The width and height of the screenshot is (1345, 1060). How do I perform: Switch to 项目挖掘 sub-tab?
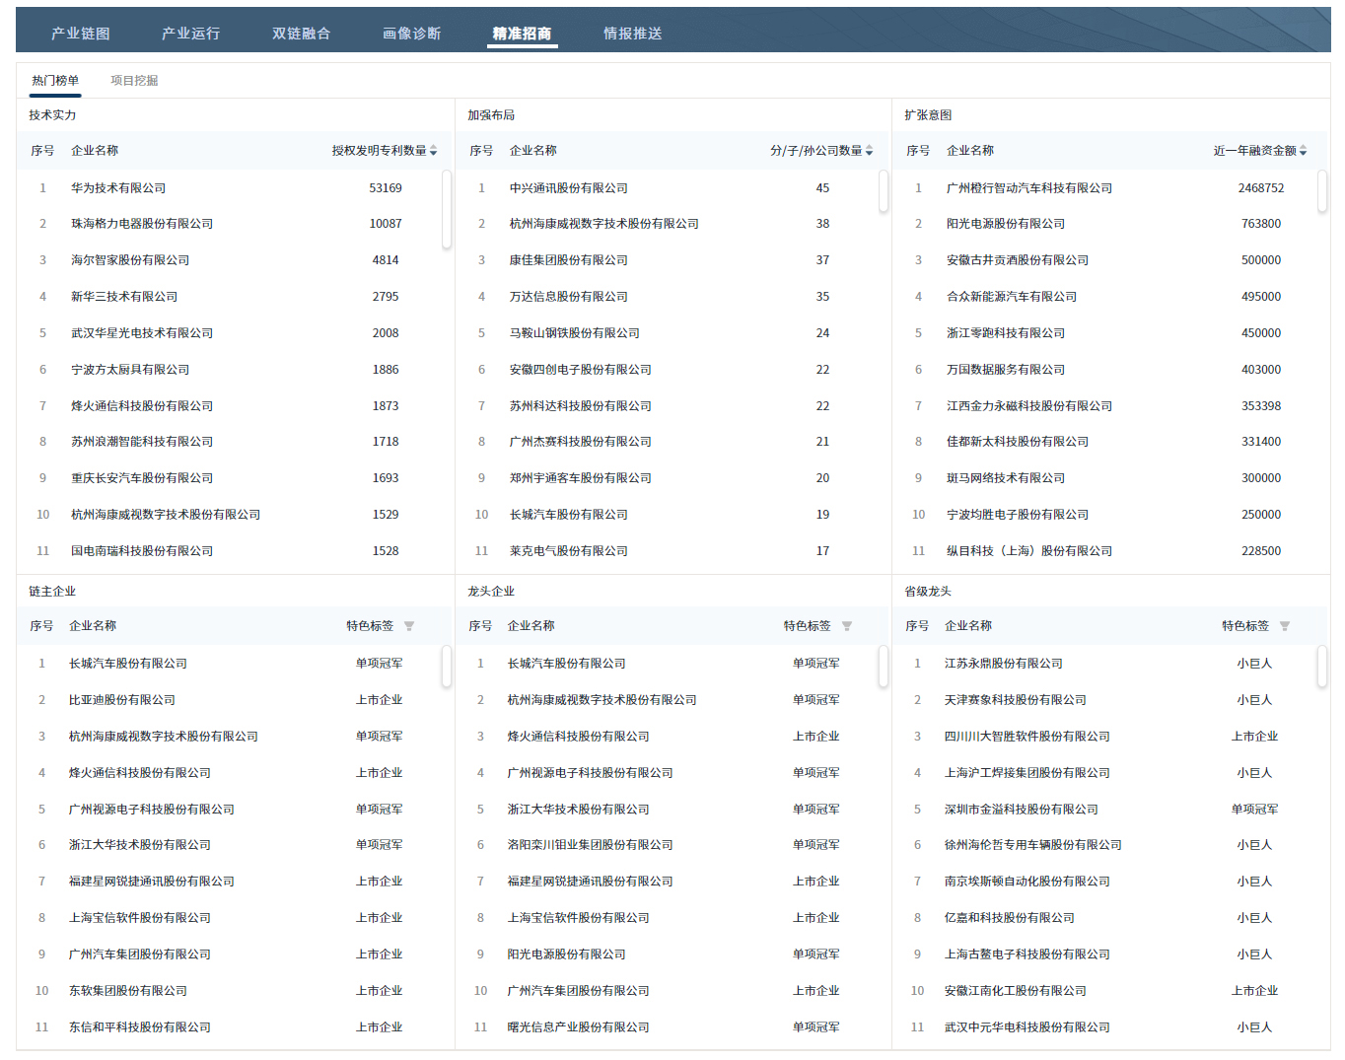(x=134, y=81)
